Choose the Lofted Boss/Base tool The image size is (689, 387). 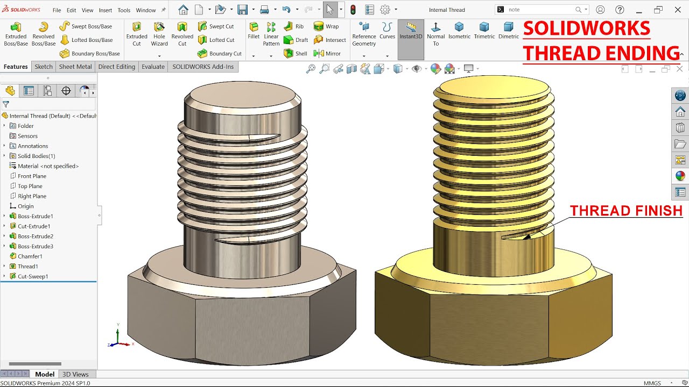click(x=87, y=40)
